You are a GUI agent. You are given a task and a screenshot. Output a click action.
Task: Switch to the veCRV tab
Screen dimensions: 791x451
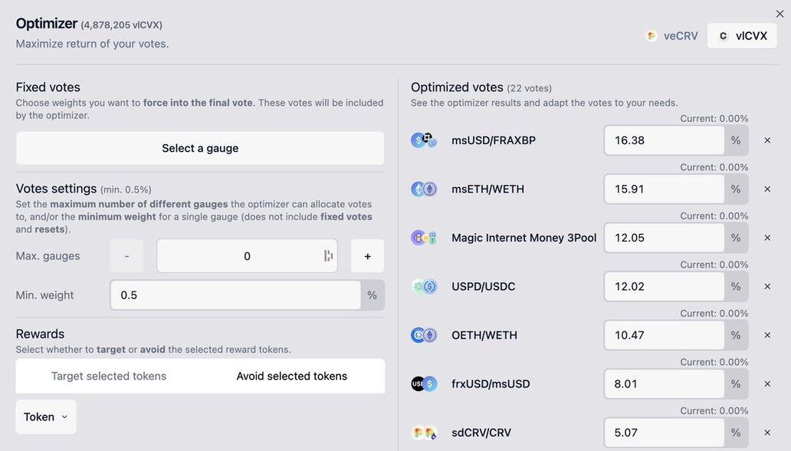671,35
